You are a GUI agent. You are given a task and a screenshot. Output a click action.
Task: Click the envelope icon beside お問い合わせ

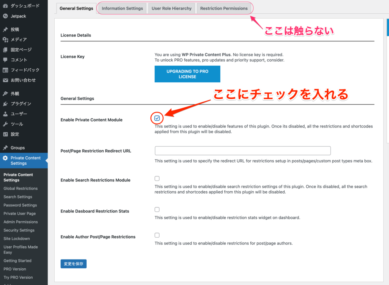[5, 80]
